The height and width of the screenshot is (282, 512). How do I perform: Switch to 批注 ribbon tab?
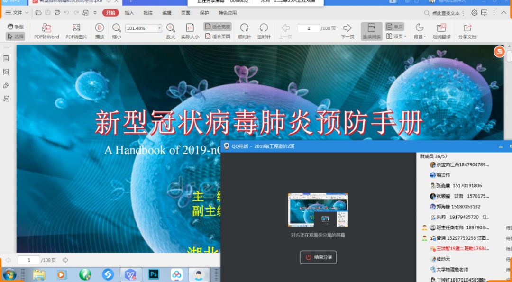(148, 13)
